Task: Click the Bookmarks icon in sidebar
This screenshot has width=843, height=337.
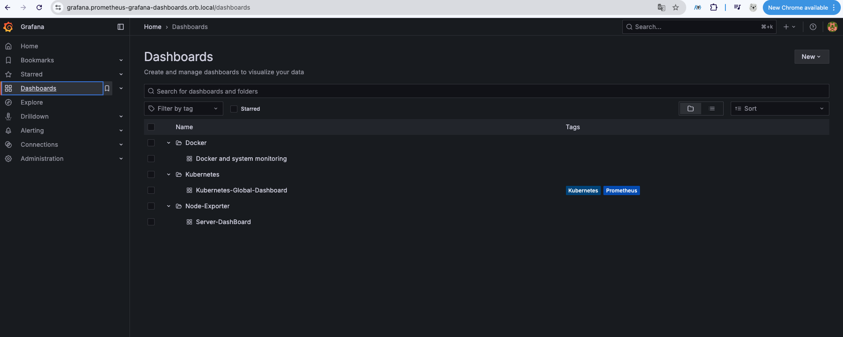Action: click(8, 60)
